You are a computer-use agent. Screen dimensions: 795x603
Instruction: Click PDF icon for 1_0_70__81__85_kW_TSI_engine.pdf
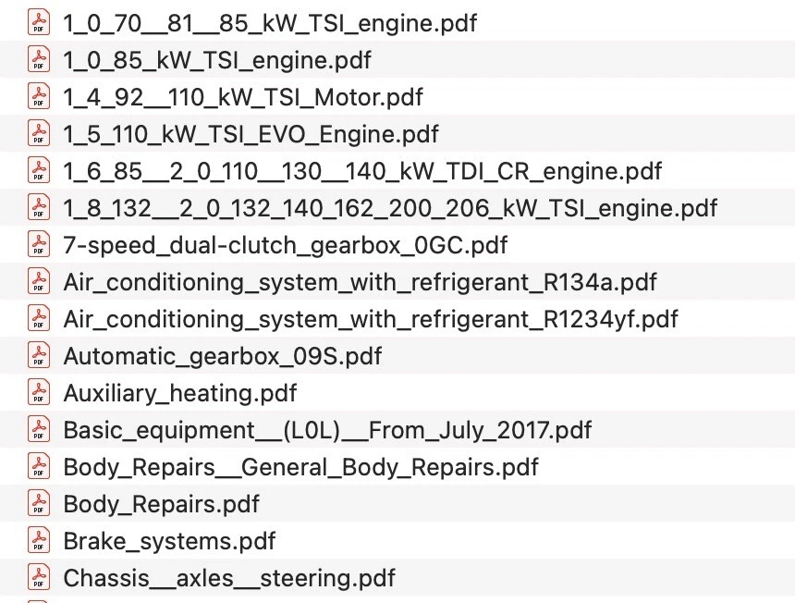click(39, 22)
